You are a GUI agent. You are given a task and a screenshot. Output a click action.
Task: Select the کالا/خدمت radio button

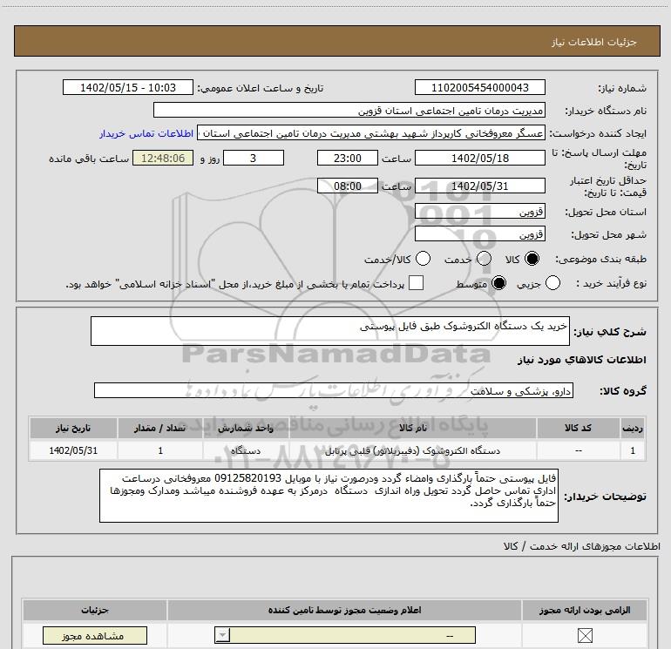pyautogui.click(x=423, y=259)
